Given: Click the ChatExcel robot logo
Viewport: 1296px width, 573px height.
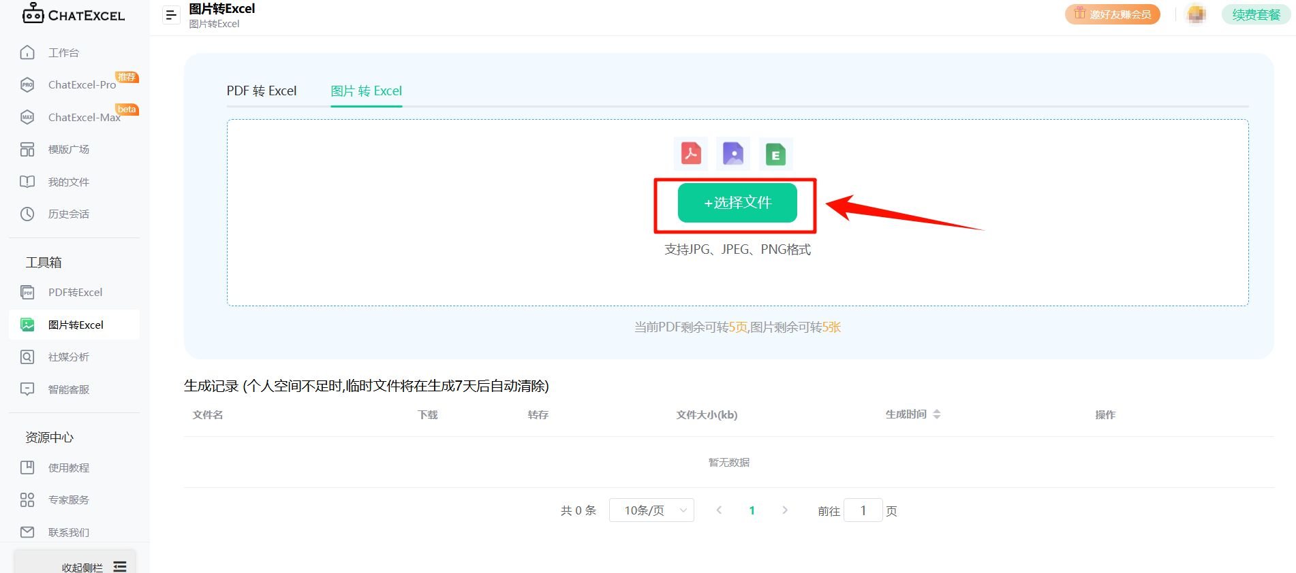Looking at the screenshot, I should coord(33,14).
